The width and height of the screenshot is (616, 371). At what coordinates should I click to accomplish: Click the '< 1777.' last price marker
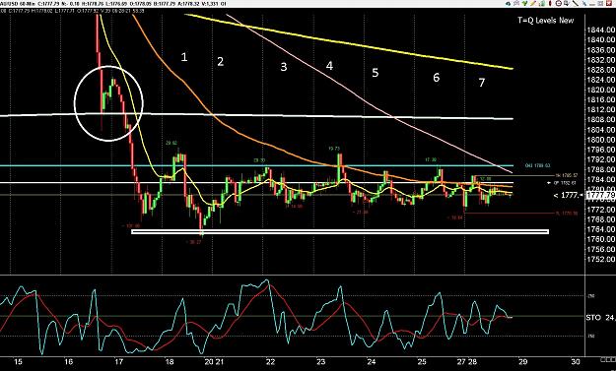coord(568,195)
